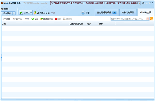The image size is (155, 101).
Task: Switch to 转换完的课件 tab
Action: 128,13
